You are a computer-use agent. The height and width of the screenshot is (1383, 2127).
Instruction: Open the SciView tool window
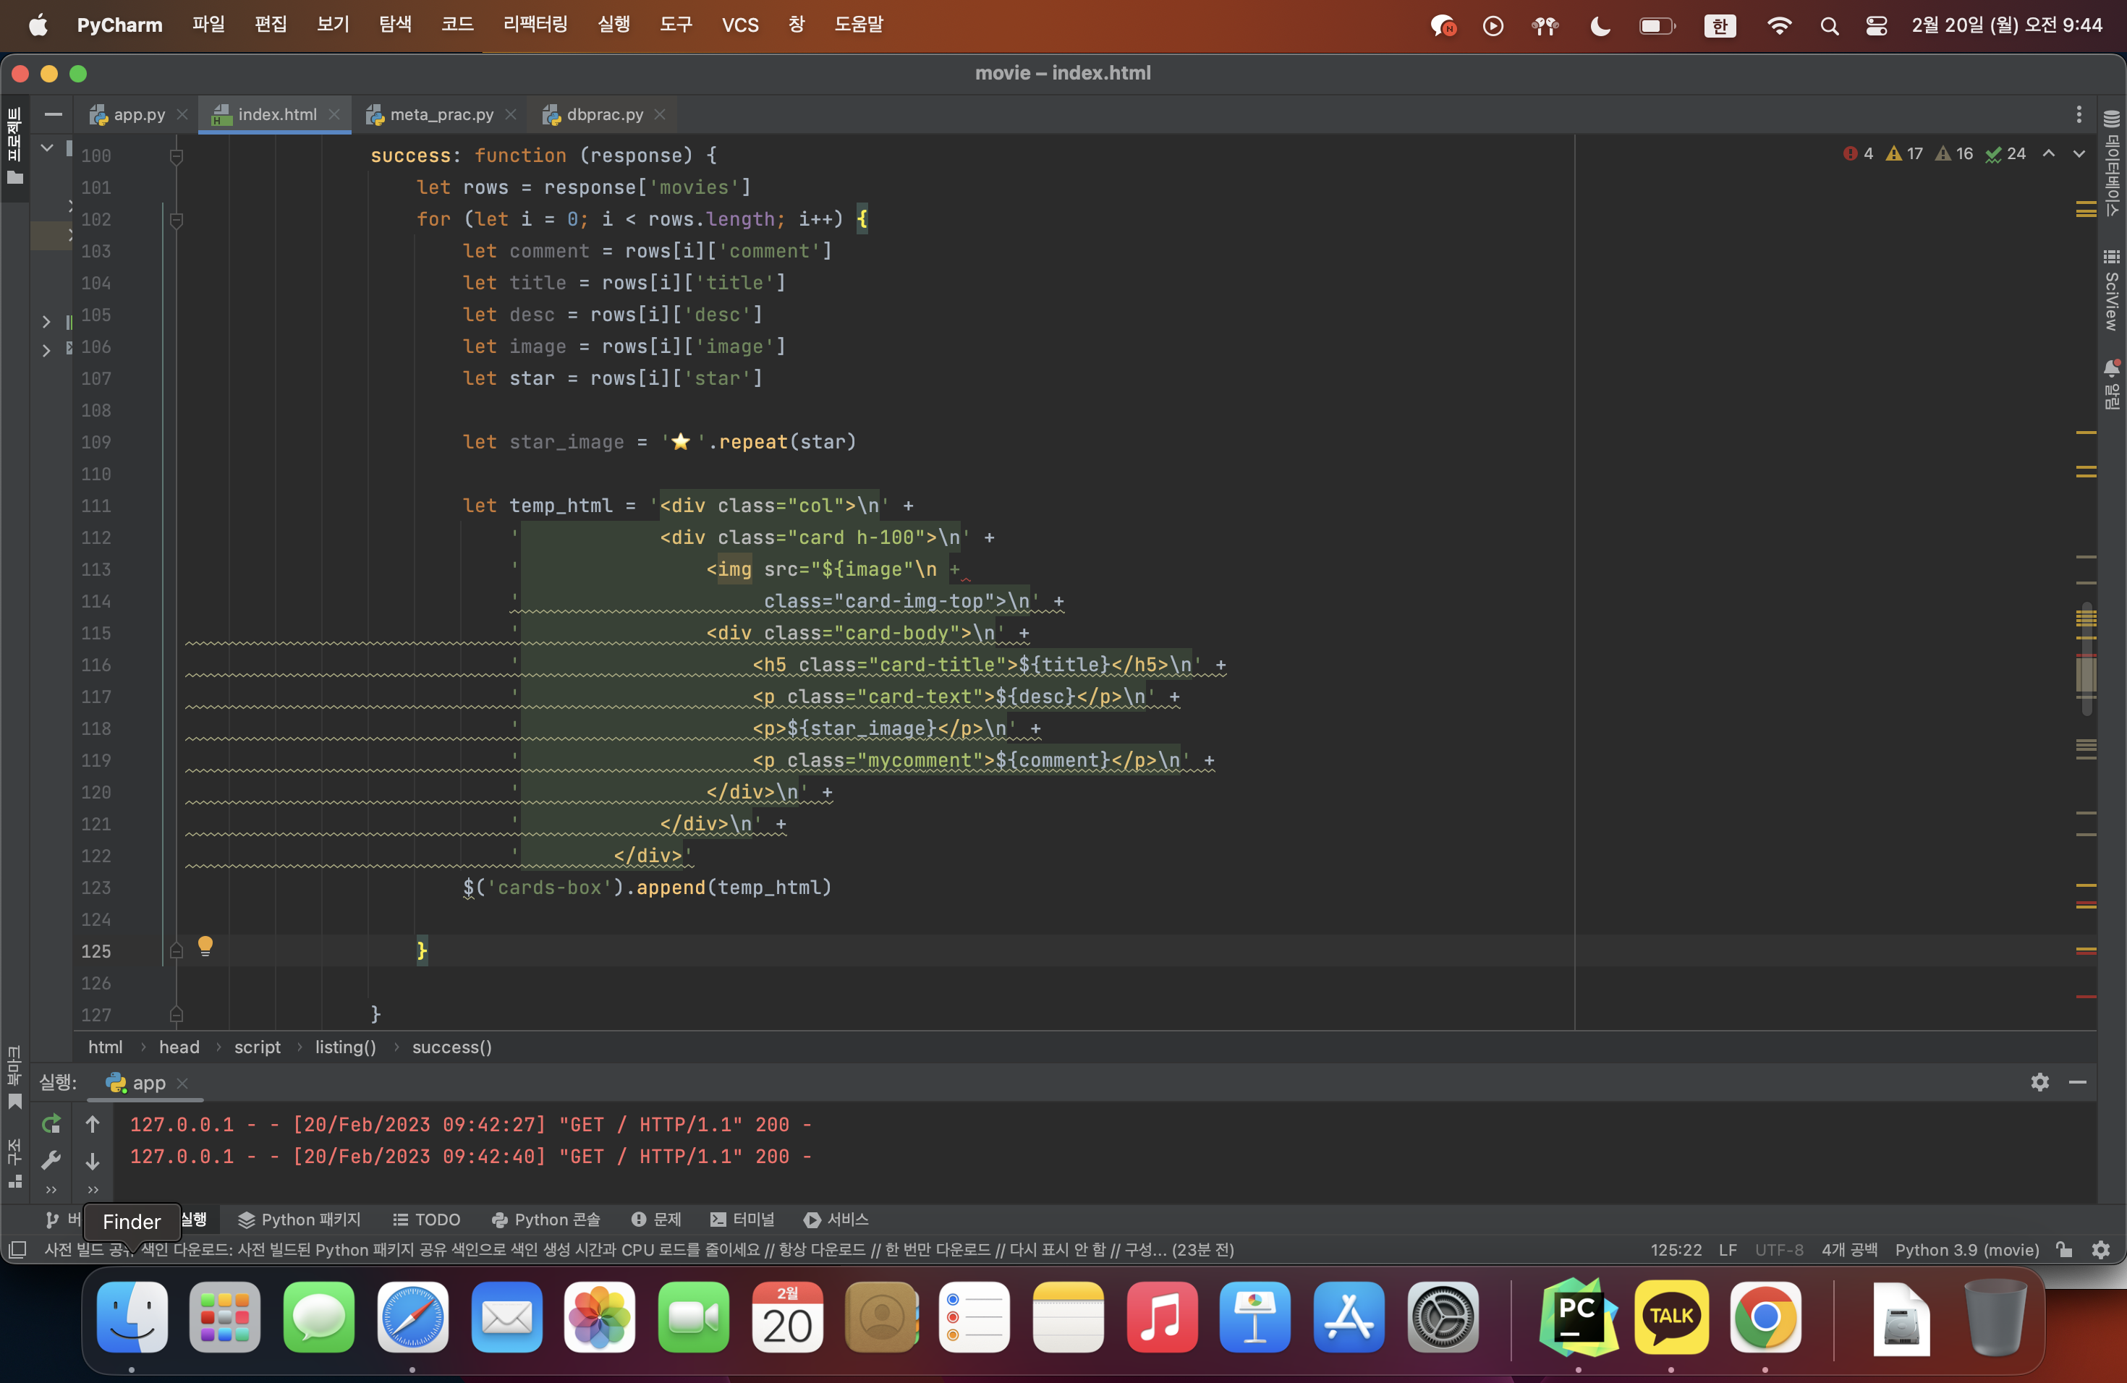2112,289
